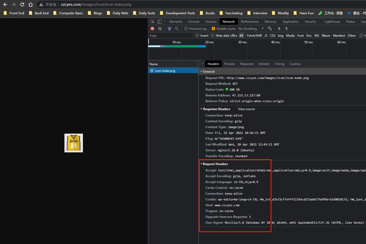Viewport: 366px width, 244px height.
Task: Switch to the Console panel
Action: click(x=194, y=21)
